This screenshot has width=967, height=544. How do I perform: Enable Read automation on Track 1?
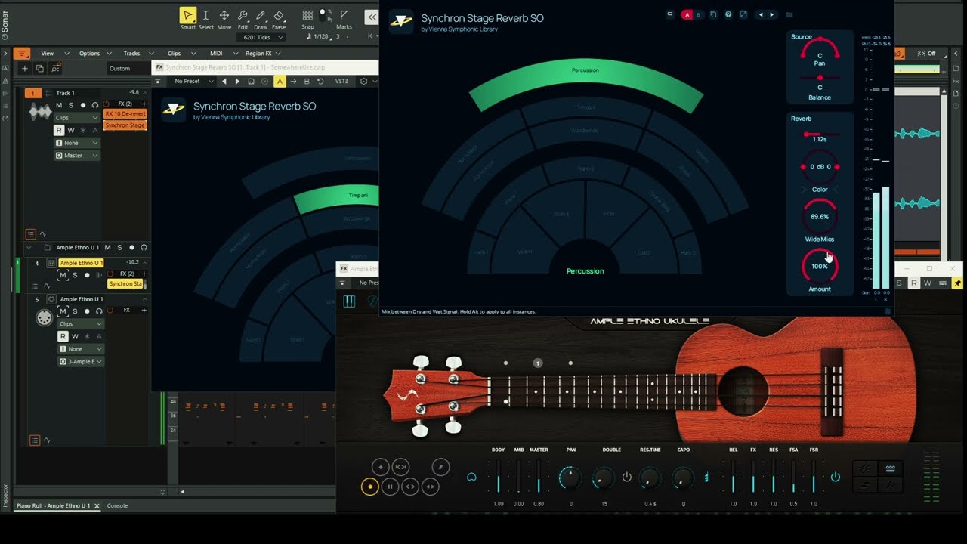[x=60, y=131]
